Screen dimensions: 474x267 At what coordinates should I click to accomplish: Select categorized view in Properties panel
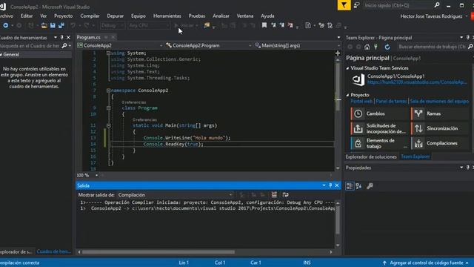(x=350, y=186)
